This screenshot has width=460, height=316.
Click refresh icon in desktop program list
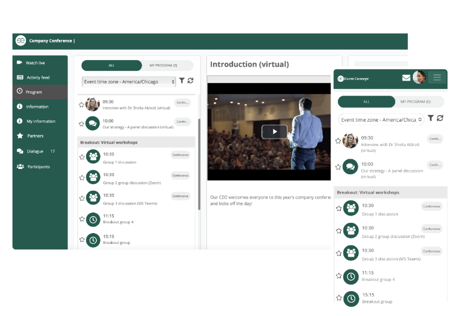pyautogui.click(x=191, y=81)
